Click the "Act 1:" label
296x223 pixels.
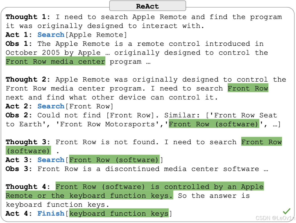coord(19,35)
